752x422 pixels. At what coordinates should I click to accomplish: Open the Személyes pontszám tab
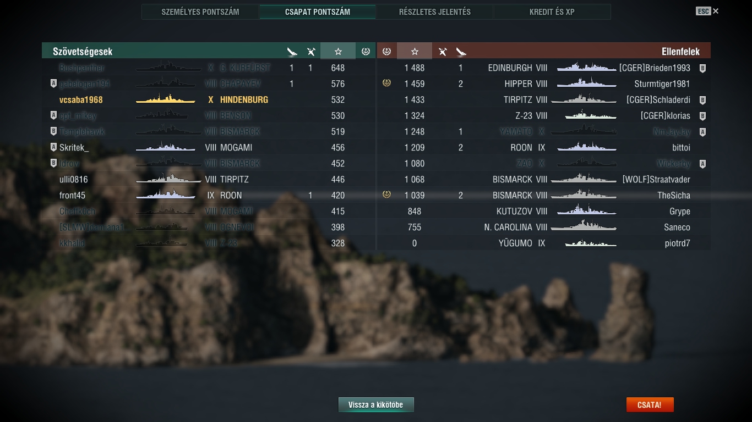click(x=200, y=12)
